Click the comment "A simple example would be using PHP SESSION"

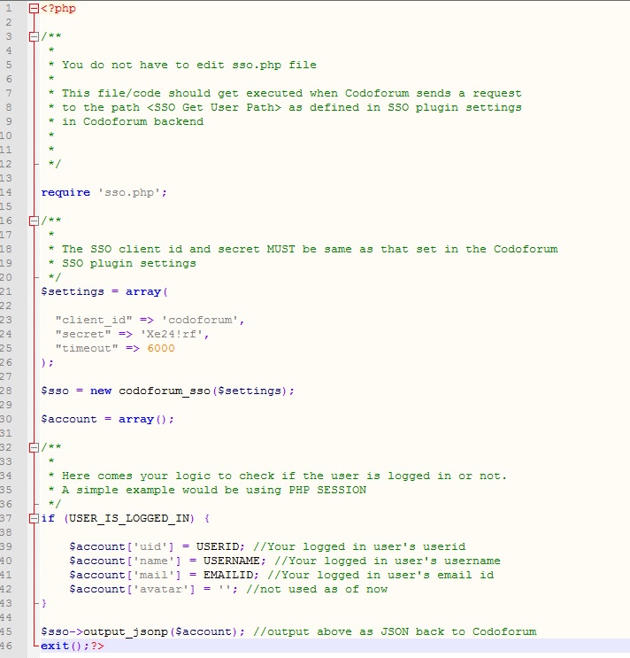(x=214, y=490)
